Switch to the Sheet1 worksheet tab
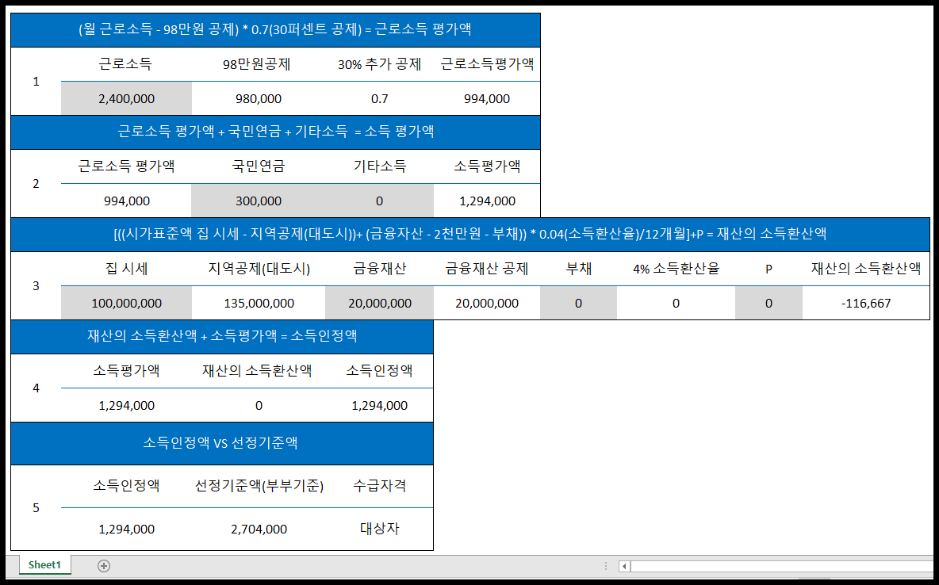 tap(45, 565)
